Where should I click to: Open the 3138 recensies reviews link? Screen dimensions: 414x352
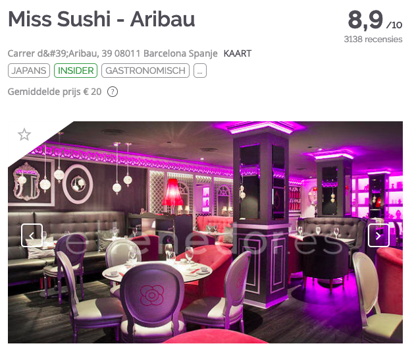click(373, 40)
